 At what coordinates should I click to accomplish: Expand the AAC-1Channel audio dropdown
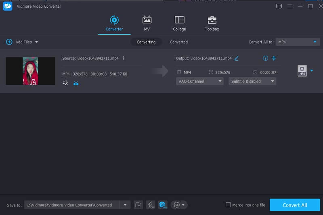(x=200, y=81)
